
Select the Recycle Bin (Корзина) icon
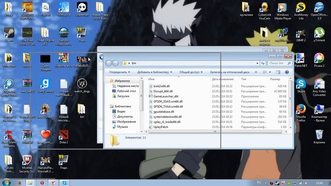pyautogui.click(x=319, y=137)
